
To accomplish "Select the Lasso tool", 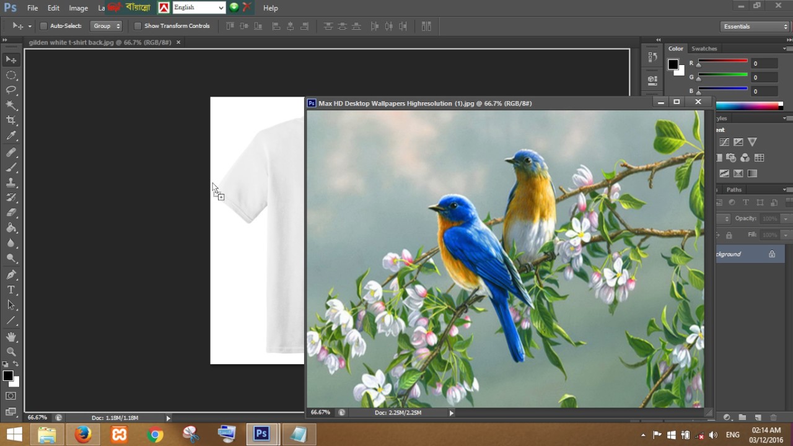I will (x=11, y=90).
